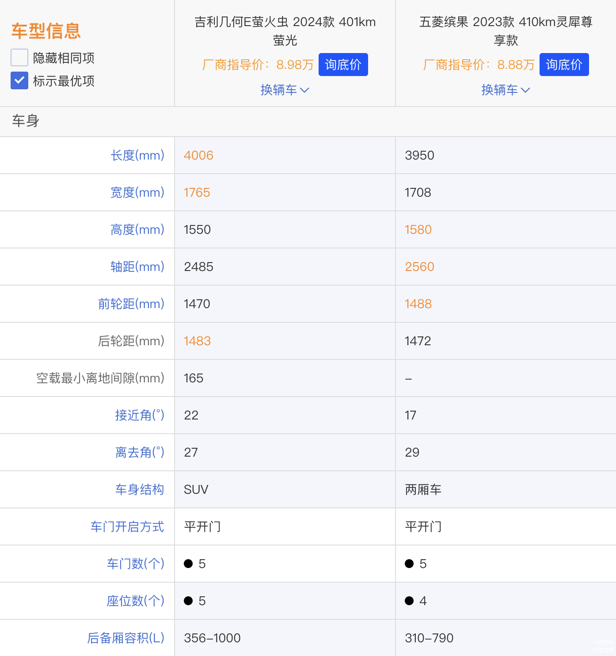
Task: Open 换辆车 dropdown for 吉利几何E萤火虫
Action: click(285, 90)
